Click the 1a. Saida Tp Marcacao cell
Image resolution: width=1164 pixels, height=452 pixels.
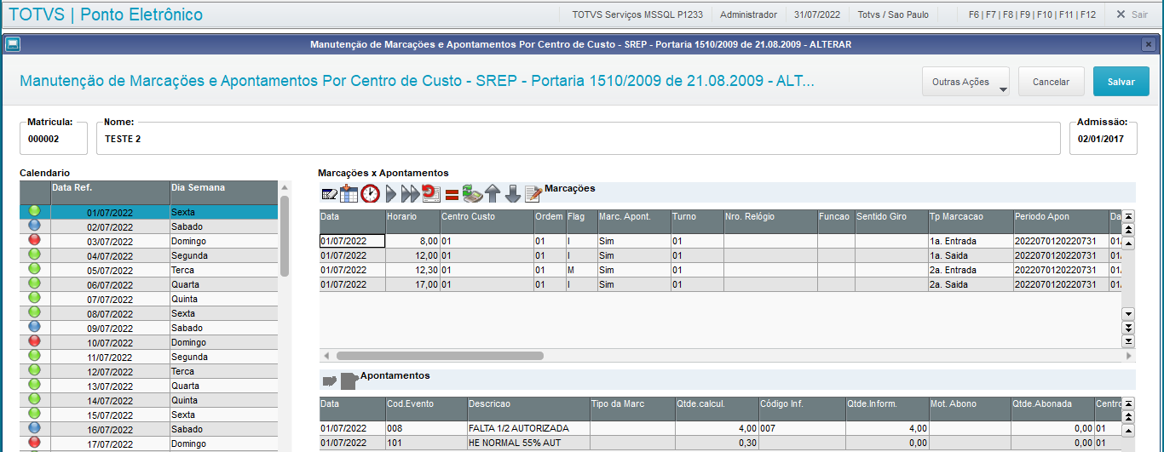[971, 255]
